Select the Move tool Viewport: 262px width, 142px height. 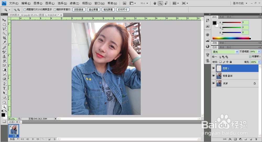point(4,20)
